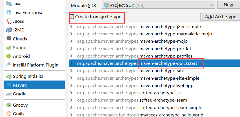240x117 pixels.
Task: Choose Java Enterprise project type label
Action: [x=28, y=13]
